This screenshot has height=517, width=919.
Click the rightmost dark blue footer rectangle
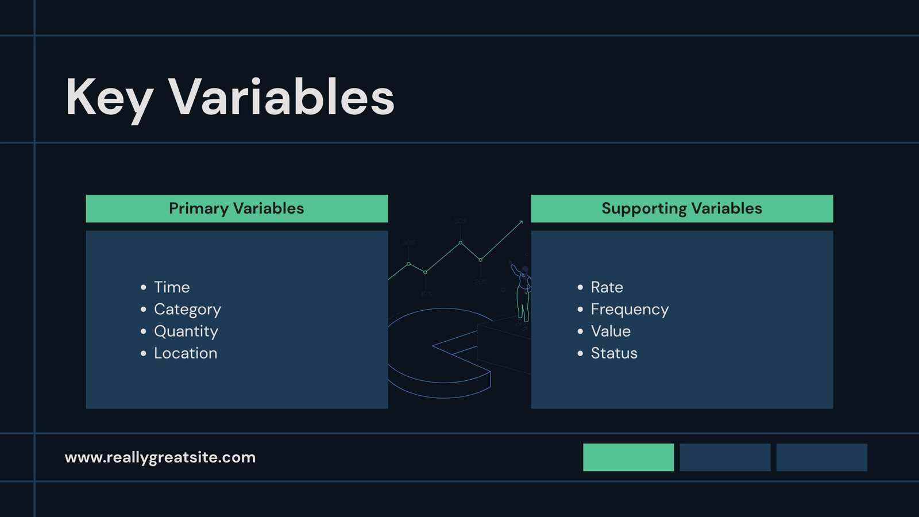pos(822,457)
